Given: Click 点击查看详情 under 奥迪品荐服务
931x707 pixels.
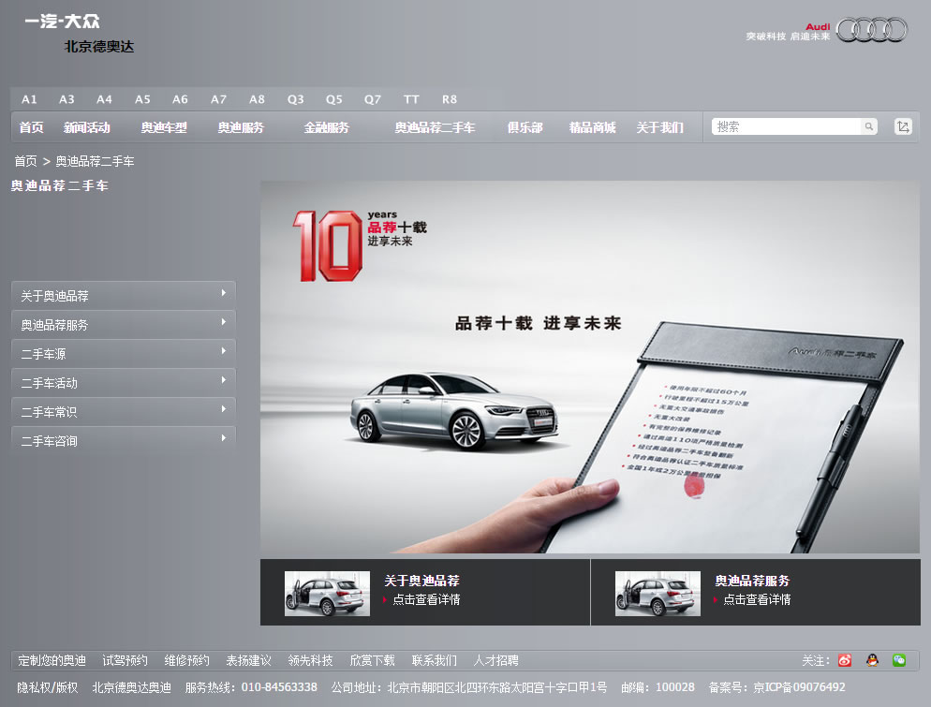Looking at the screenshot, I should [x=757, y=599].
